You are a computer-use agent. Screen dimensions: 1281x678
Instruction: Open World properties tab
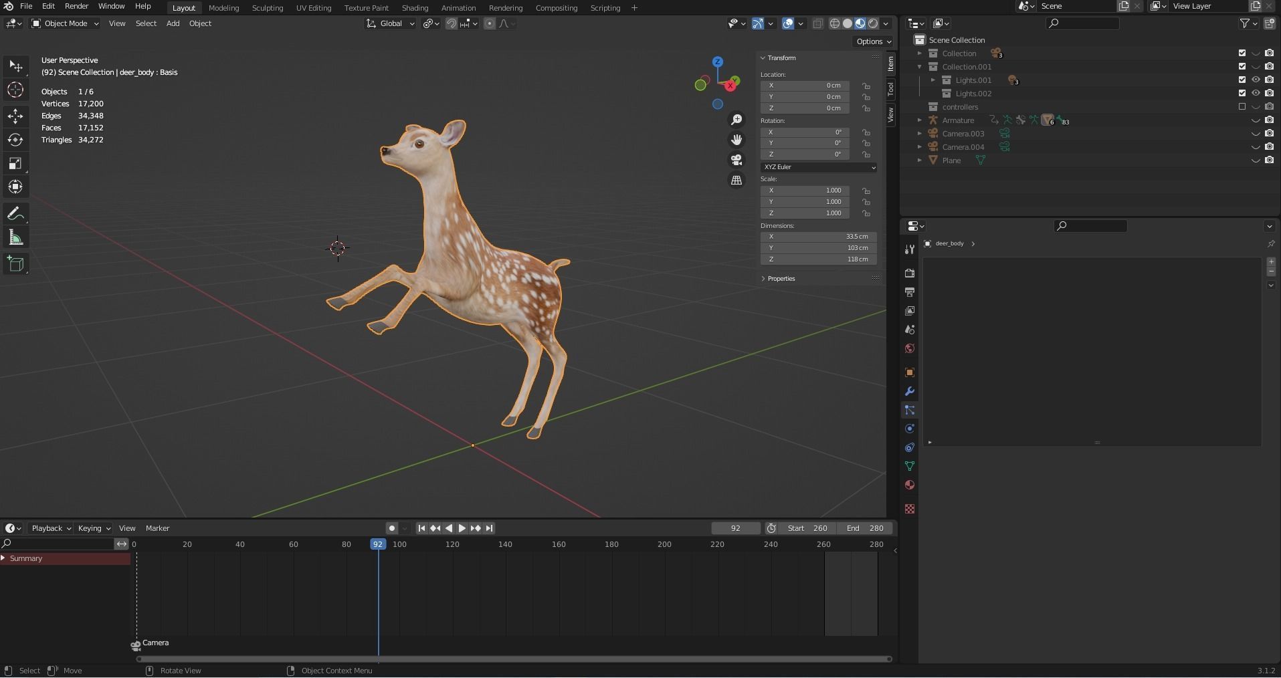point(909,348)
